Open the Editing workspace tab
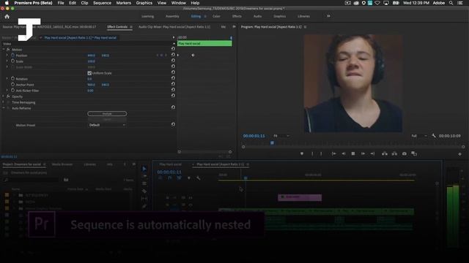Screen dimensions: 469x263 pos(196,16)
